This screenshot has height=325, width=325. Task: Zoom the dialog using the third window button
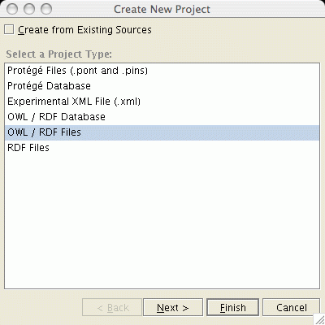coord(46,9)
